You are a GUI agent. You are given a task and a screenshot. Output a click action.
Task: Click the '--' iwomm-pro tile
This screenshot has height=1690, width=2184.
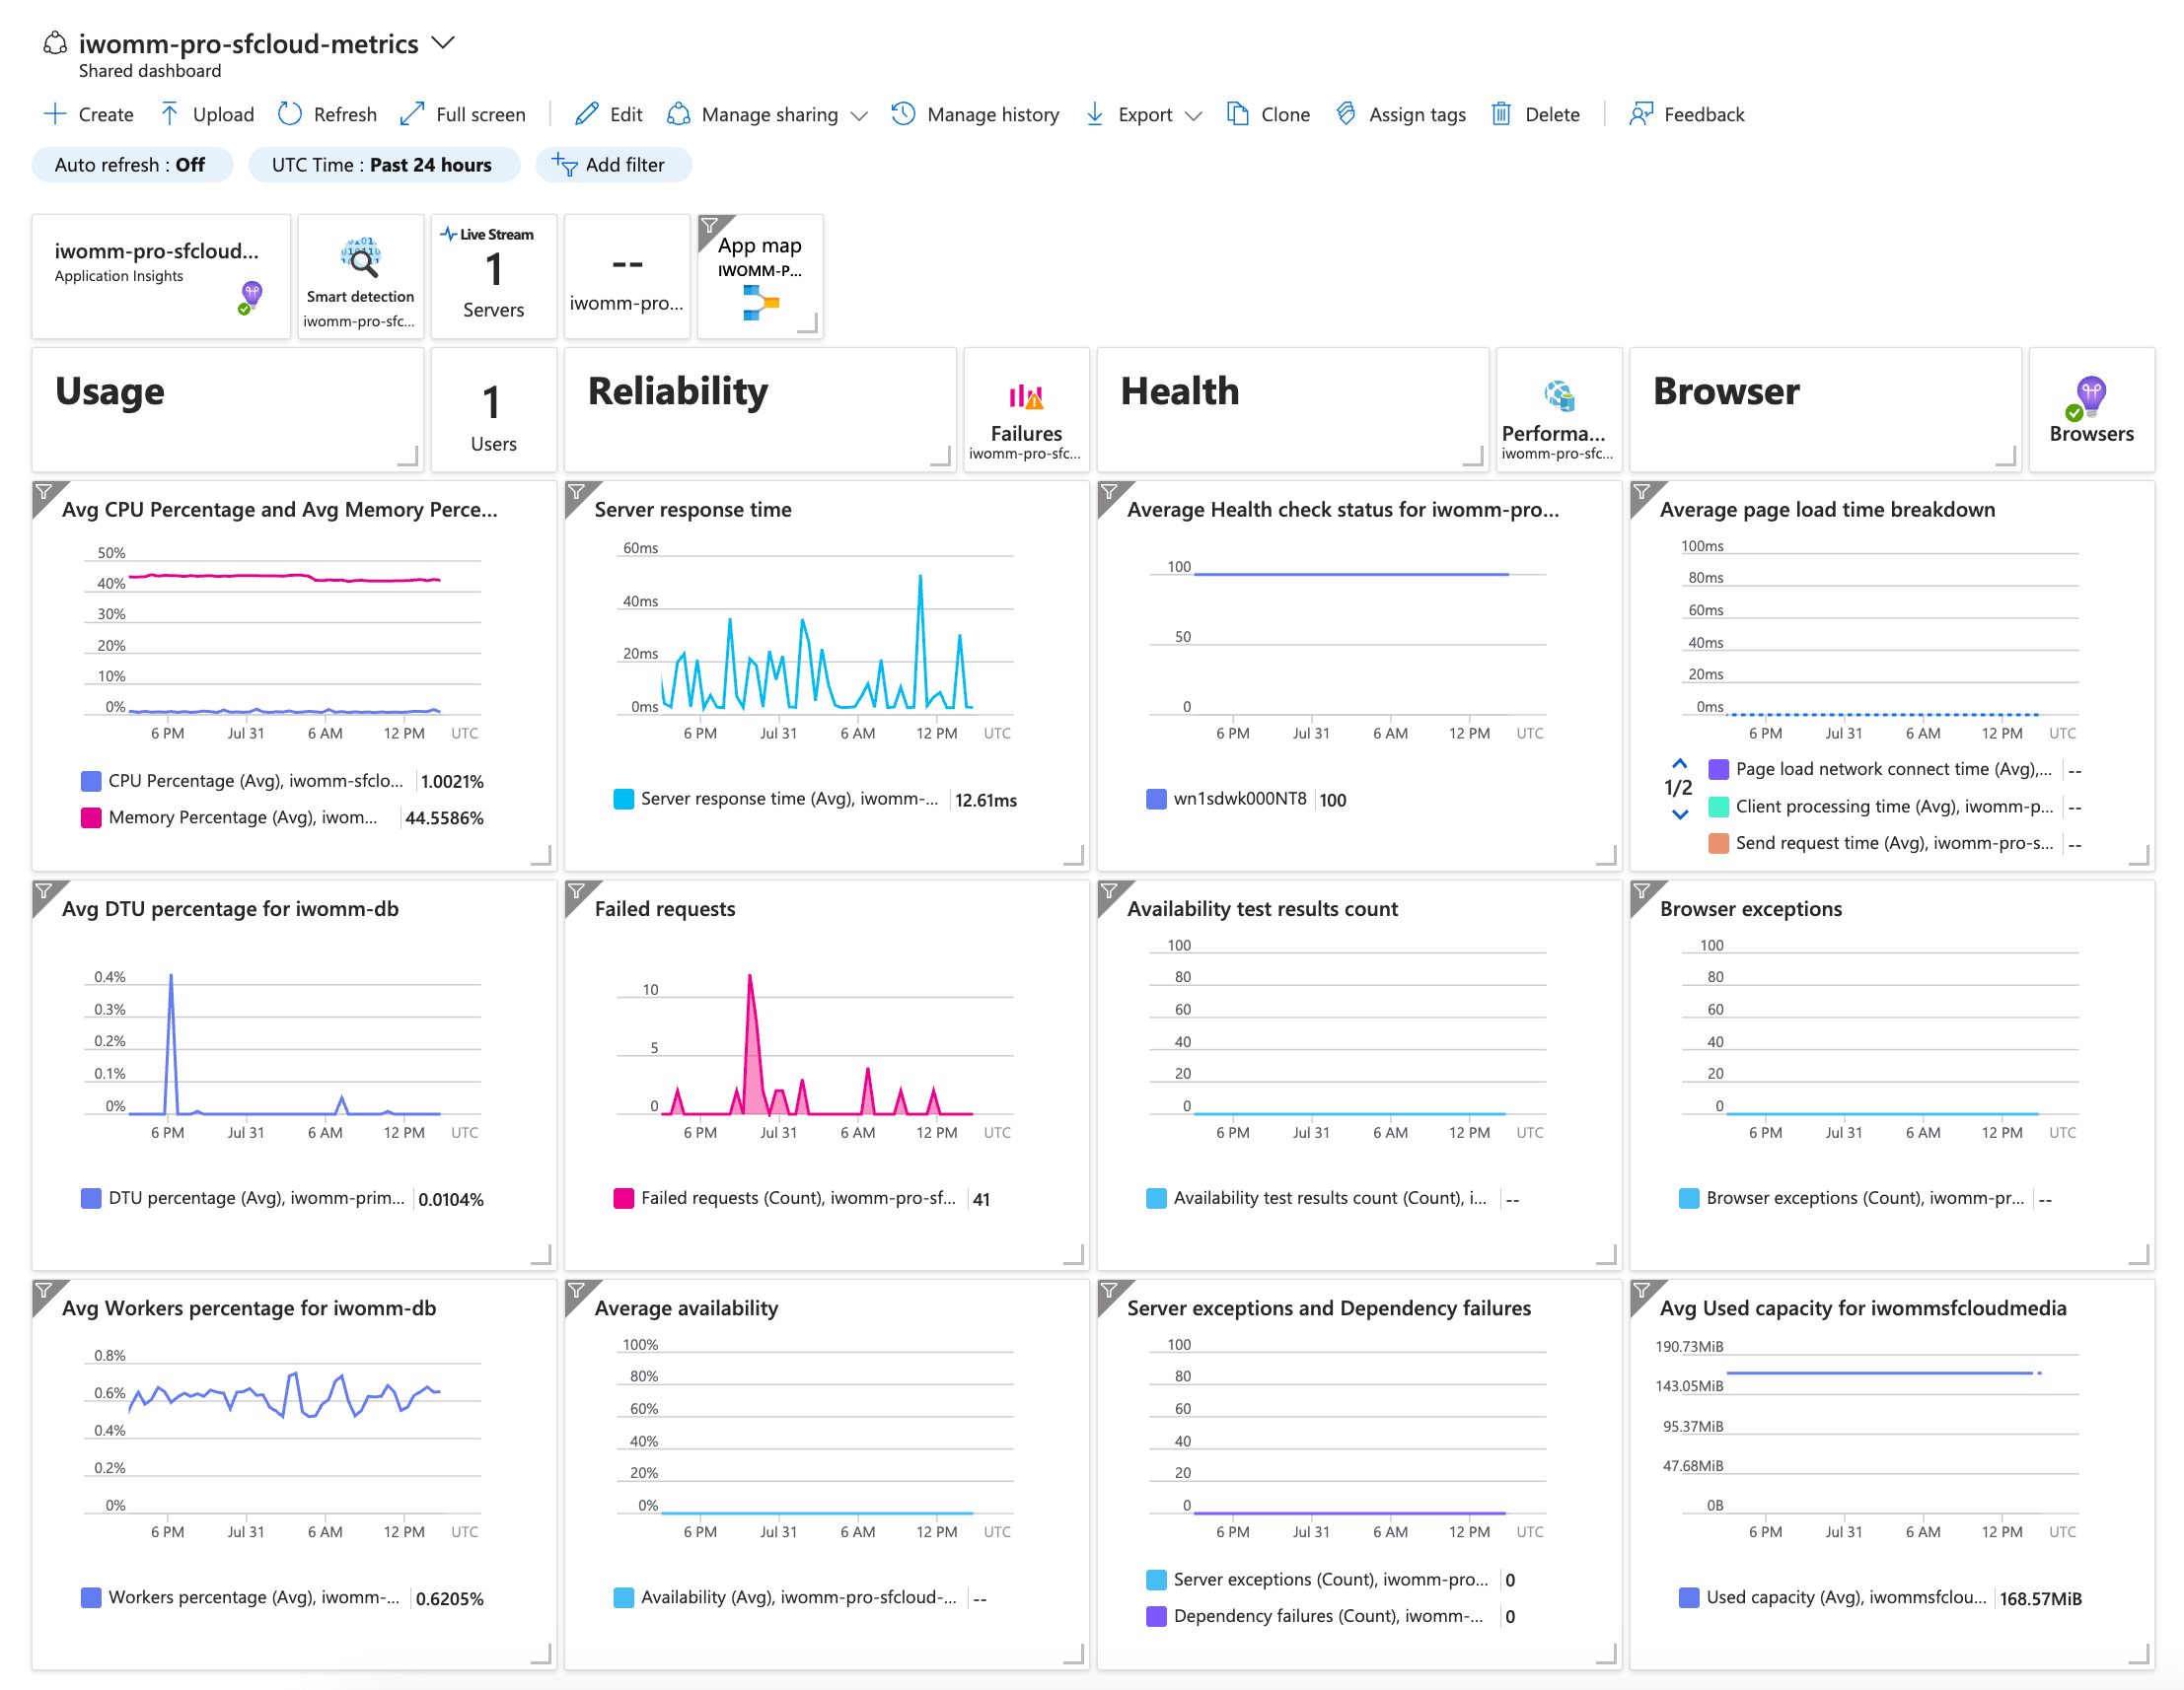click(626, 277)
